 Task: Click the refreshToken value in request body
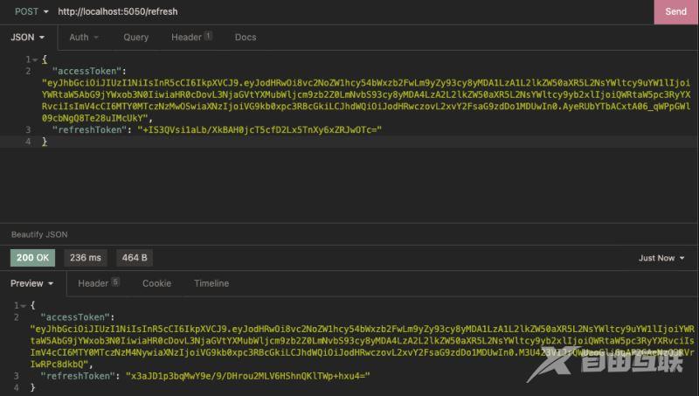pyautogui.click(x=263, y=129)
